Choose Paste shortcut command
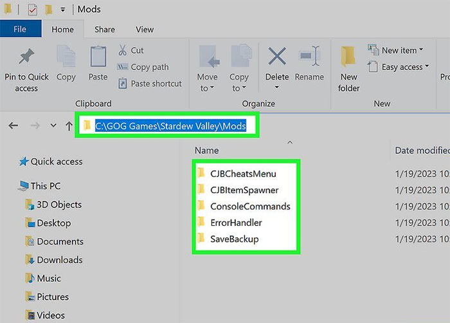The width and height of the screenshot is (450, 323). click(150, 84)
